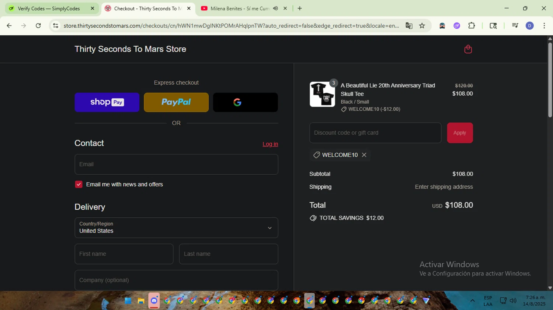Go back to the previous page
This screenshot has height=310, width=553.
(9, 26)
